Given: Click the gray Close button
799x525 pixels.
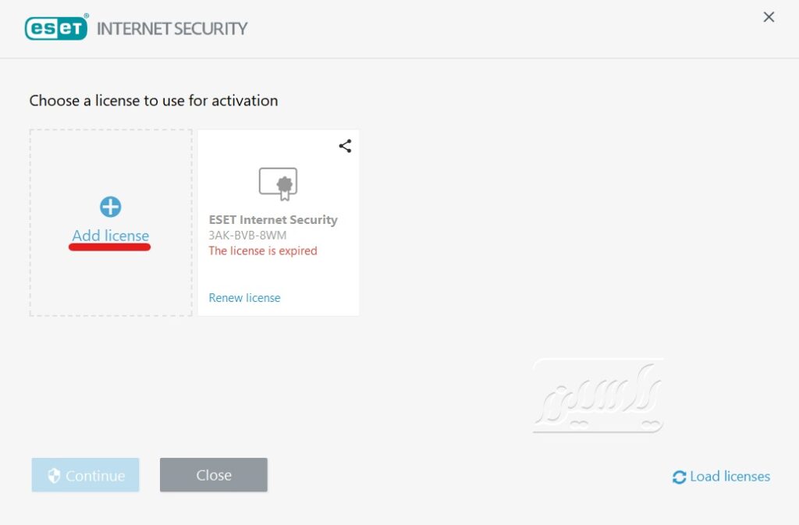Looking at the screenshot, I should coord(214,475).
